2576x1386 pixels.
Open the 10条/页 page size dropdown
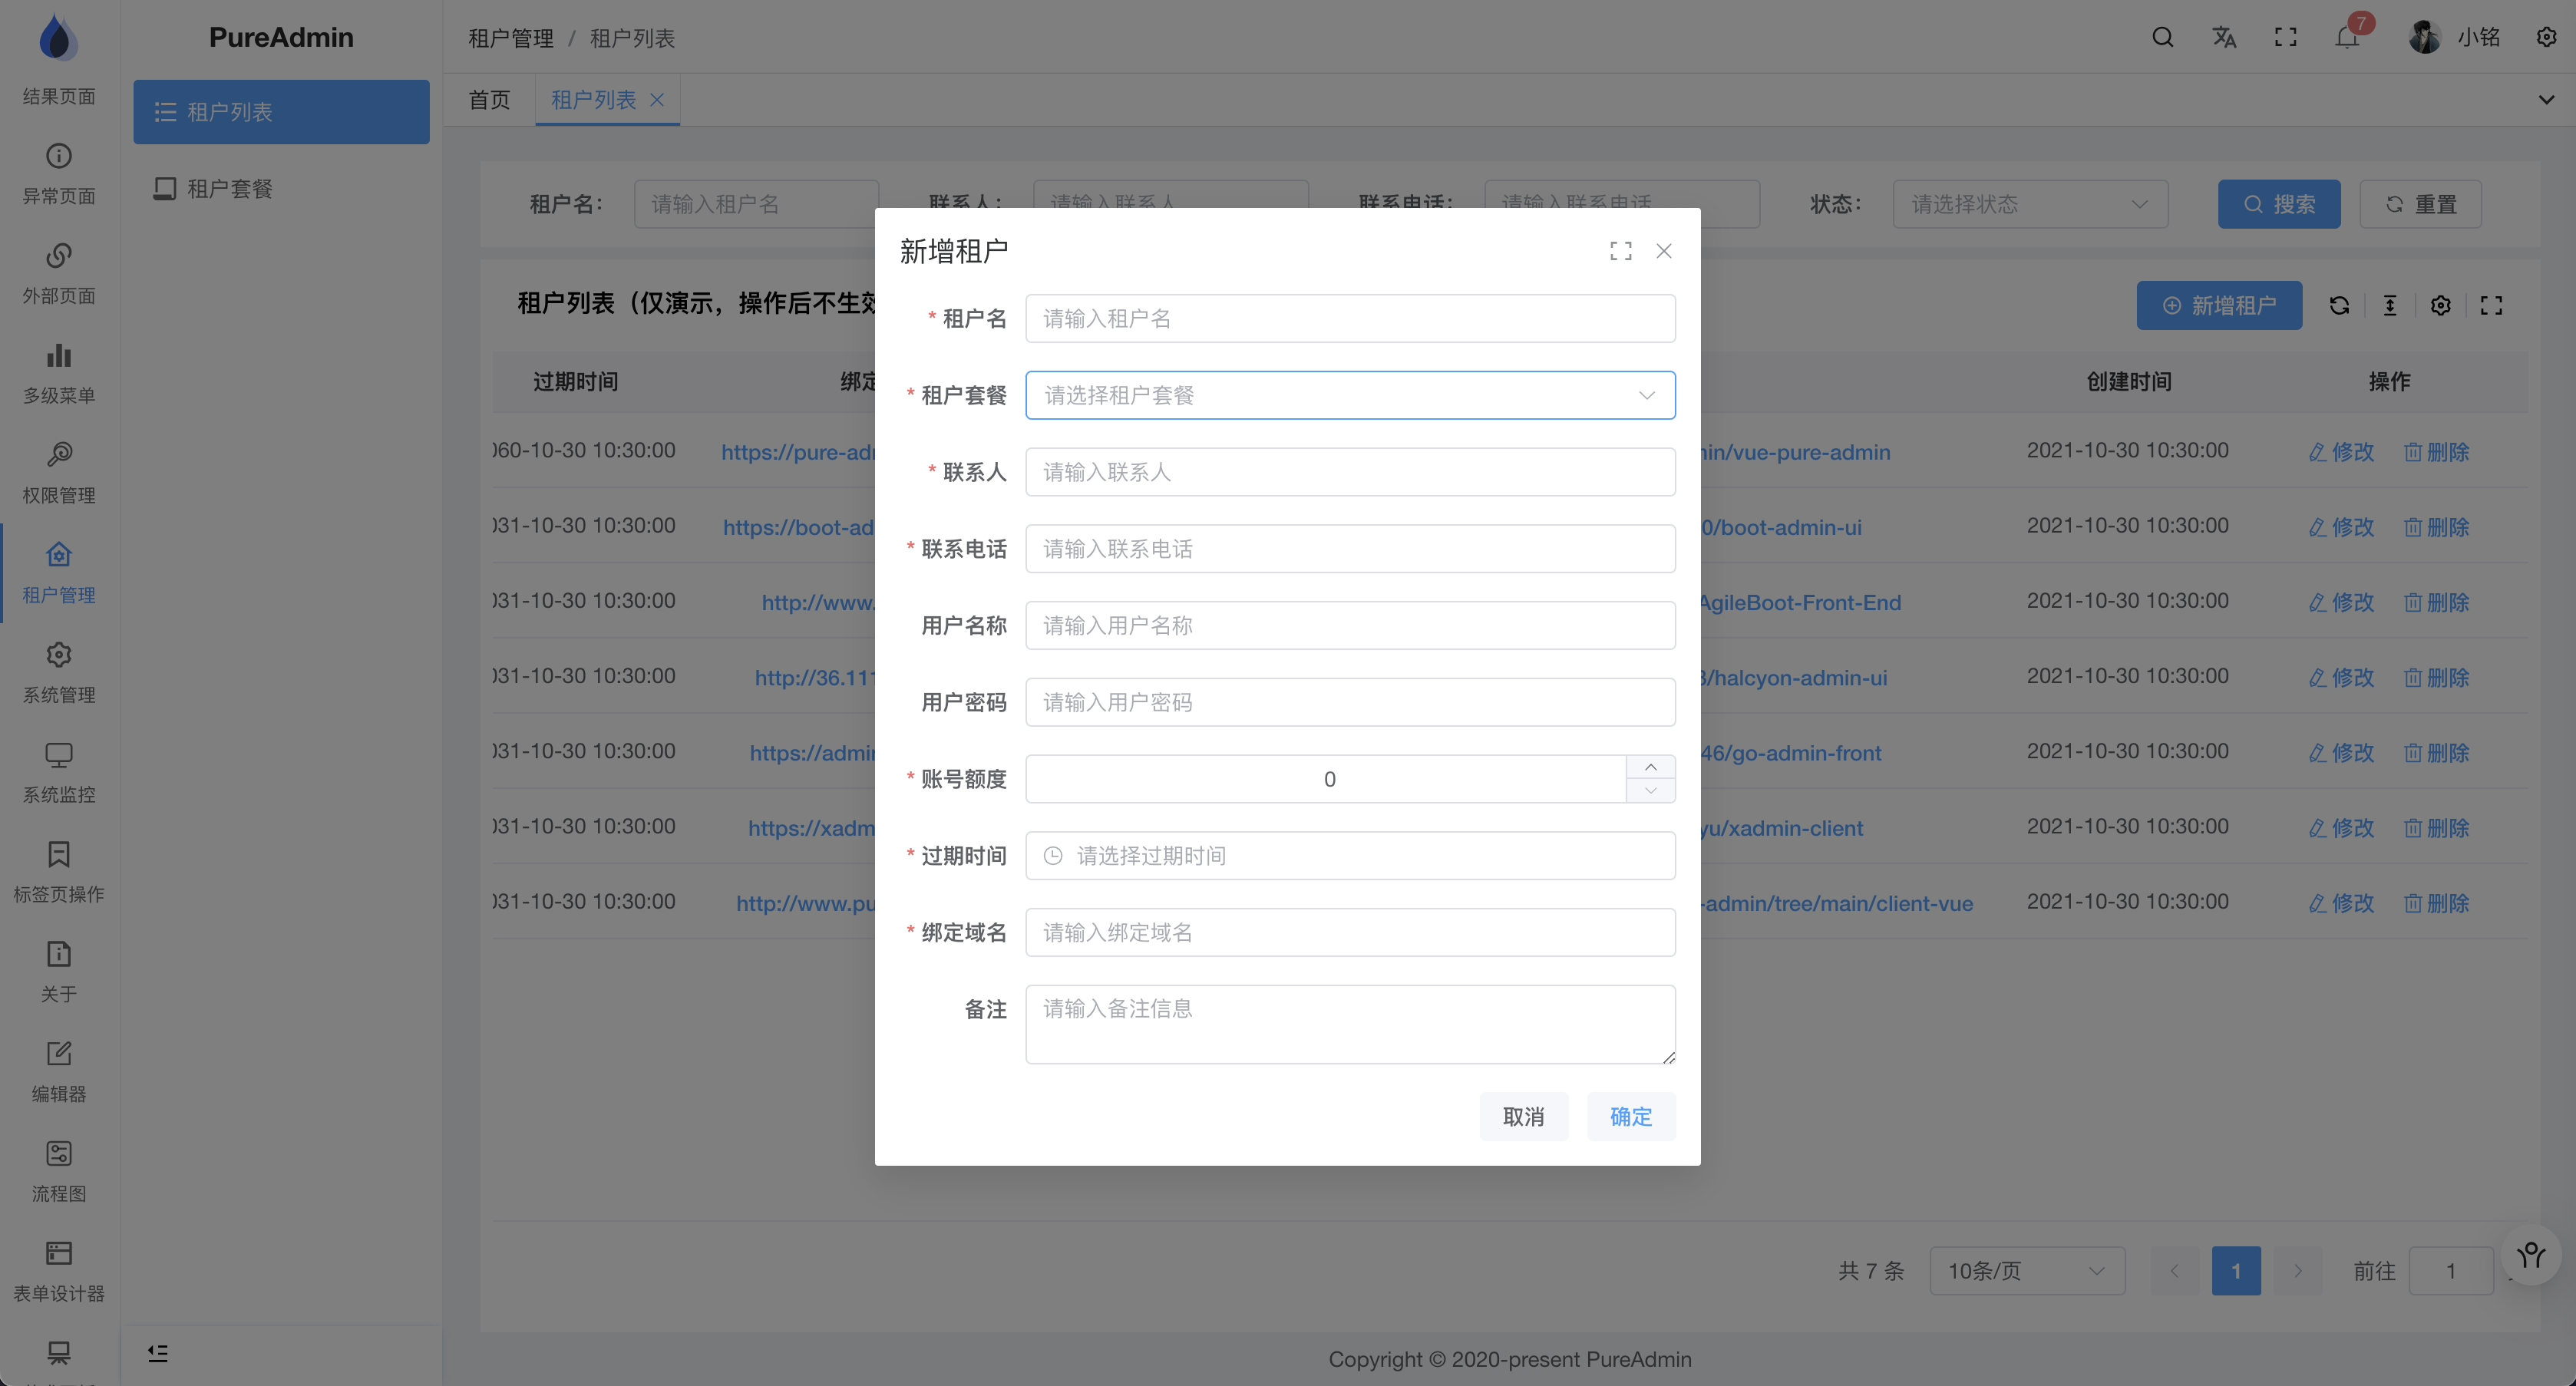click(2026, 1271)
